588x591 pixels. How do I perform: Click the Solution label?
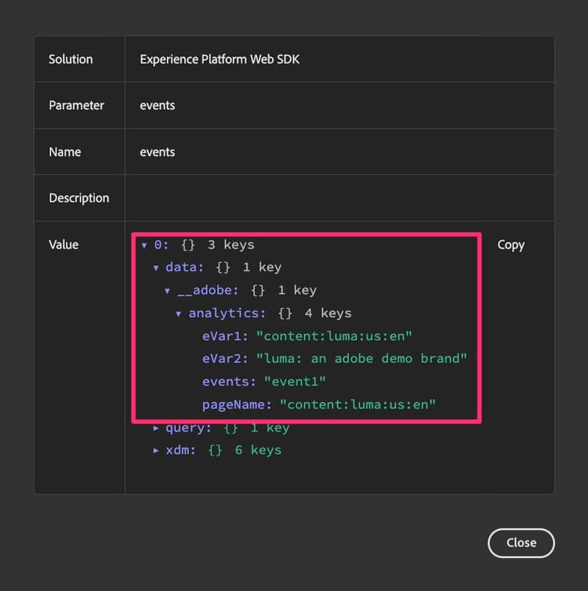[71, 59]
